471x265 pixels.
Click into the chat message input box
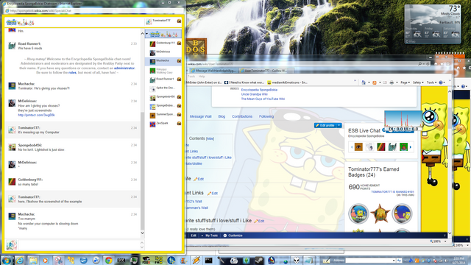click(x=79, y=245)
